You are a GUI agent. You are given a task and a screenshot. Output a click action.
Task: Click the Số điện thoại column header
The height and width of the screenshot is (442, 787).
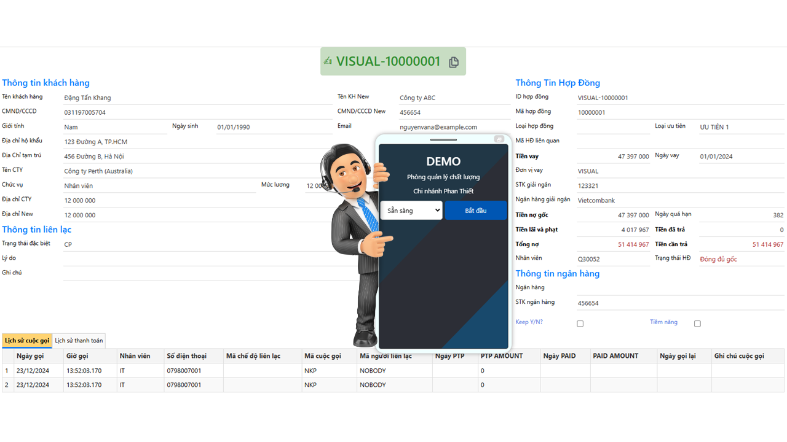194,356
